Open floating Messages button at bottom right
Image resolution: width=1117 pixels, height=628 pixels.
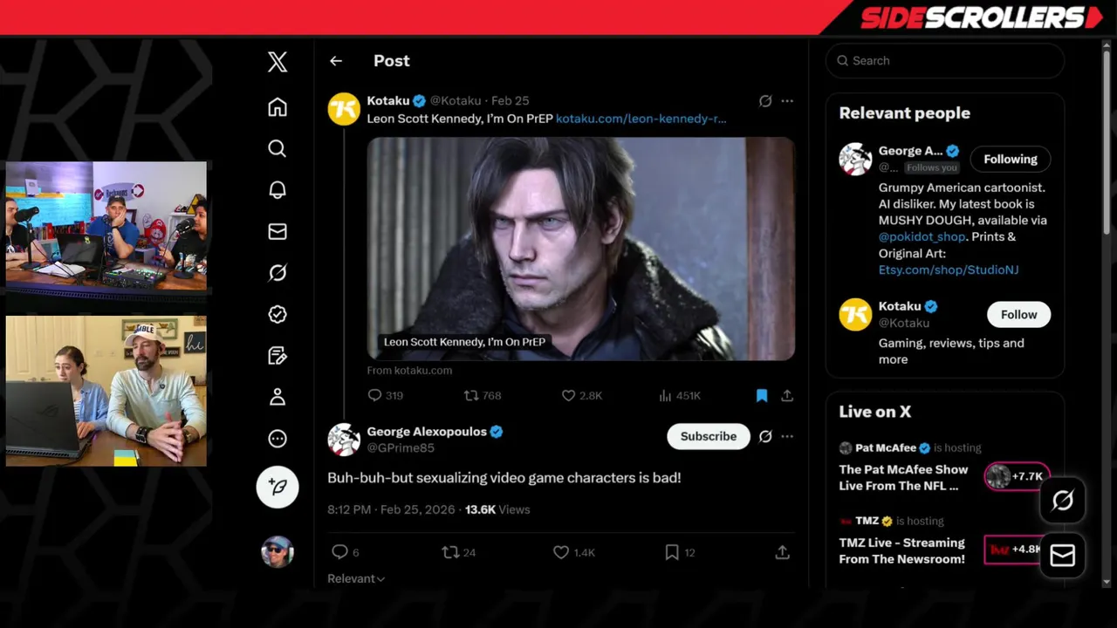point(1062,556)
